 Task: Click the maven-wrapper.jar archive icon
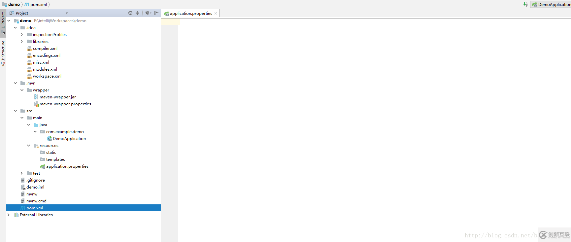pos(36,97)
